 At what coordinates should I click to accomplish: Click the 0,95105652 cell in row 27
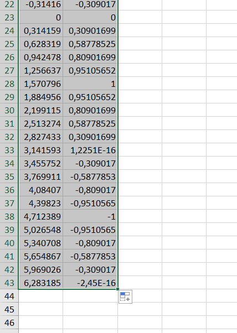point(90,70)
